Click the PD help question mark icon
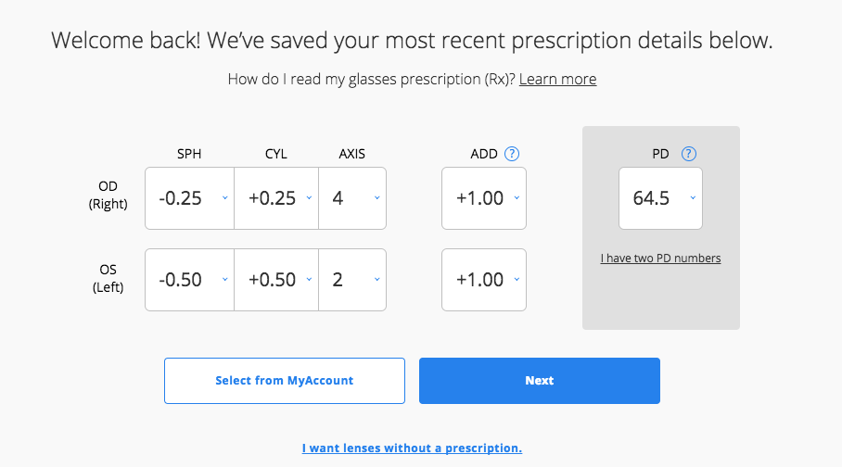Image resolution: width=842 pixels, height=467 pixels. 688,154
